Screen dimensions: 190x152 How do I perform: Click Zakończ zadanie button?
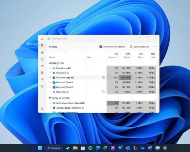[139, 47]
